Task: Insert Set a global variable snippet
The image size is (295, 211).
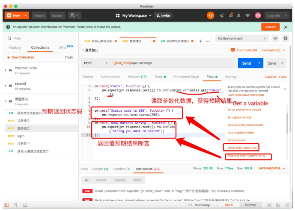Action: (239, 117)
